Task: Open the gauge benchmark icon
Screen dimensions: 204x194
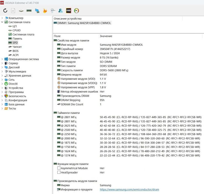Action: pyautogui.click(x=77, y=11)
